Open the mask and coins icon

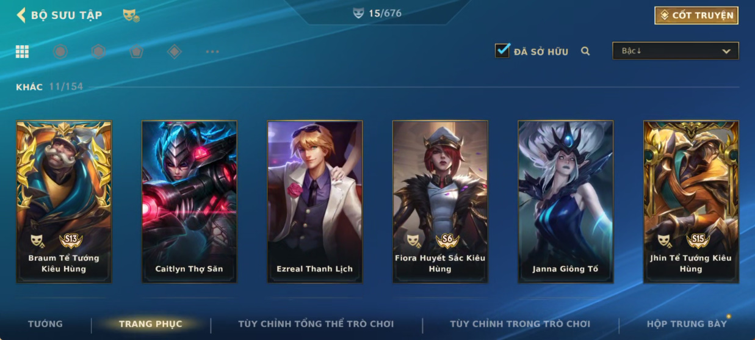[131, 15]
